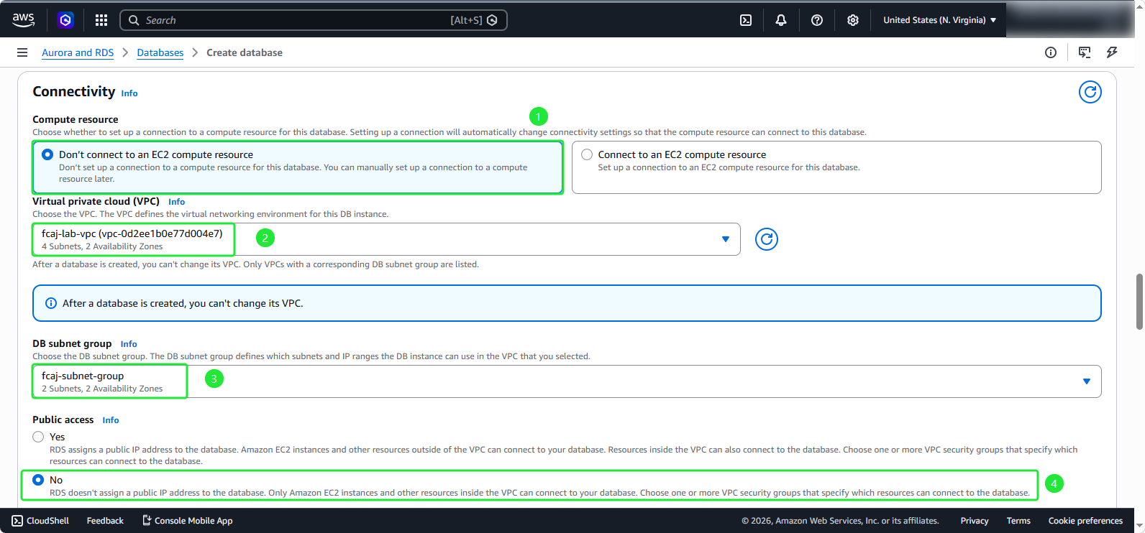Click the lightning bolt icon near breadcrumbs
The image size is (1145, 533).
coord(1112,52)
